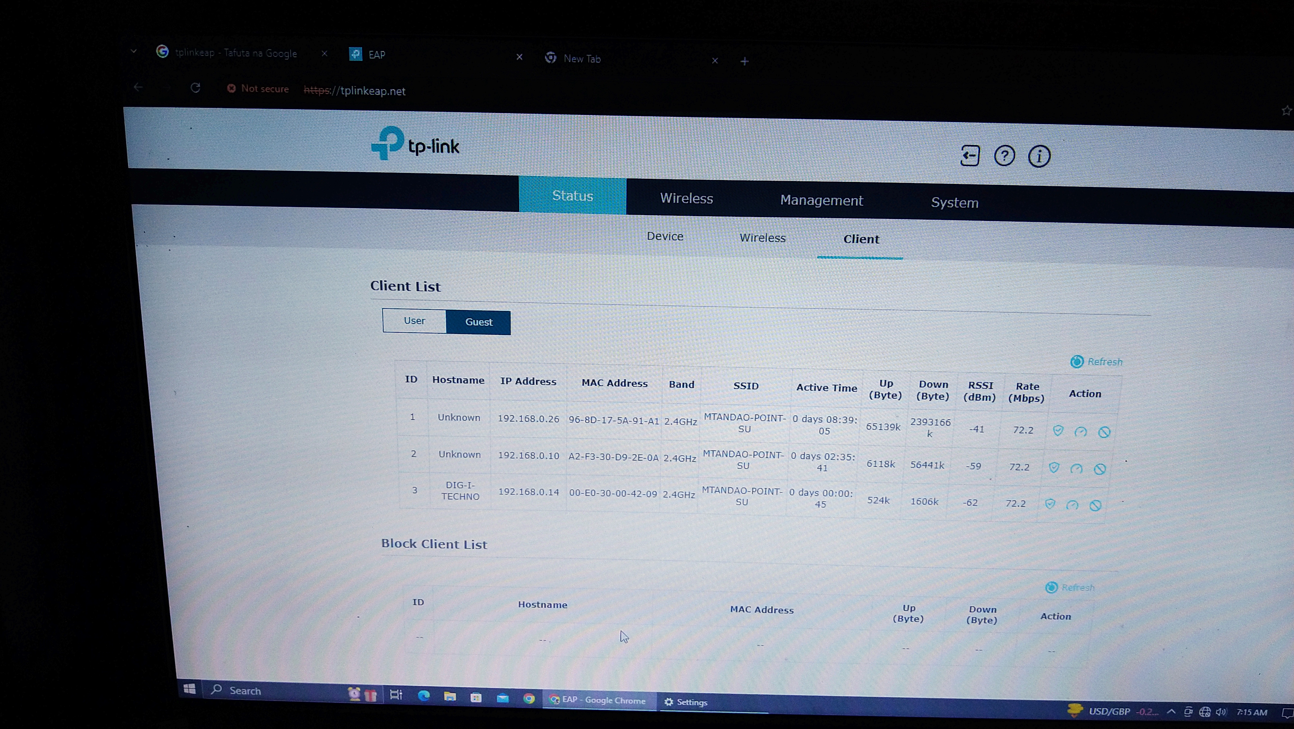Open the tab search chevron in Chrome
1294x729 pixels.
tap(134, 51)
